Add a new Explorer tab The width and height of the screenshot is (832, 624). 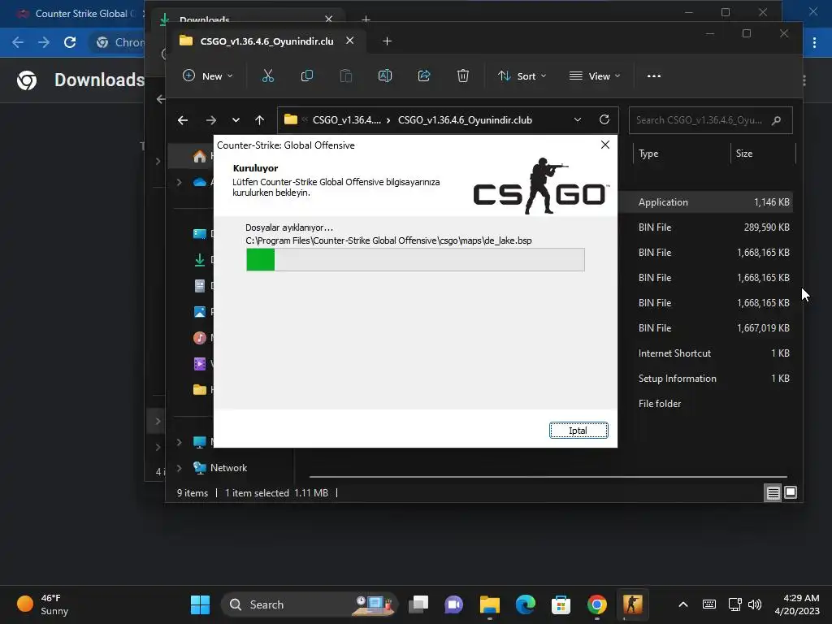click(x=387, y=41)
